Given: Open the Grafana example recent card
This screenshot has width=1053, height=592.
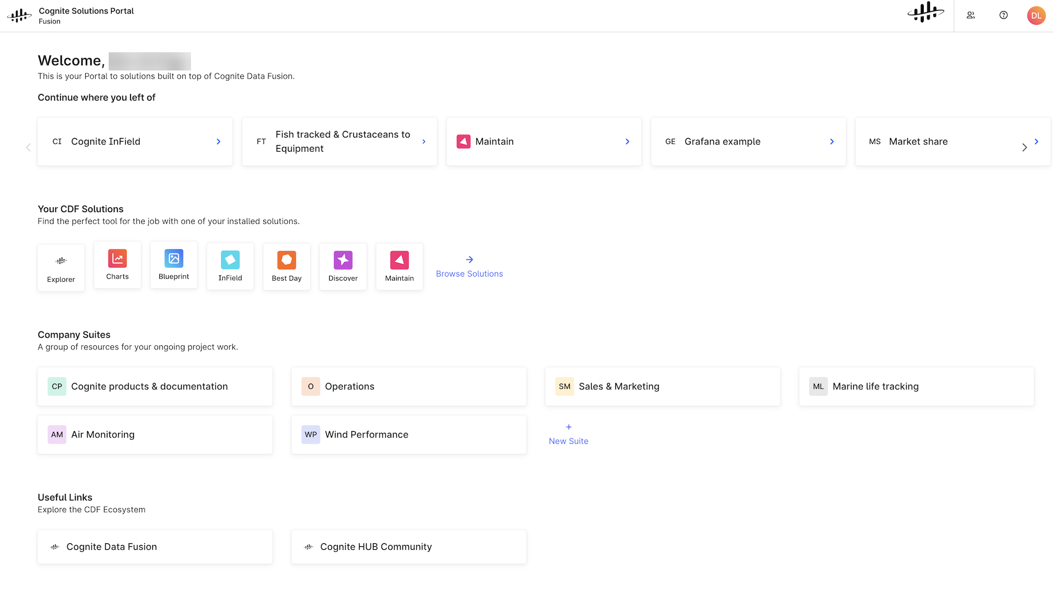Looking at the screenshot, I should click(749, 142).
